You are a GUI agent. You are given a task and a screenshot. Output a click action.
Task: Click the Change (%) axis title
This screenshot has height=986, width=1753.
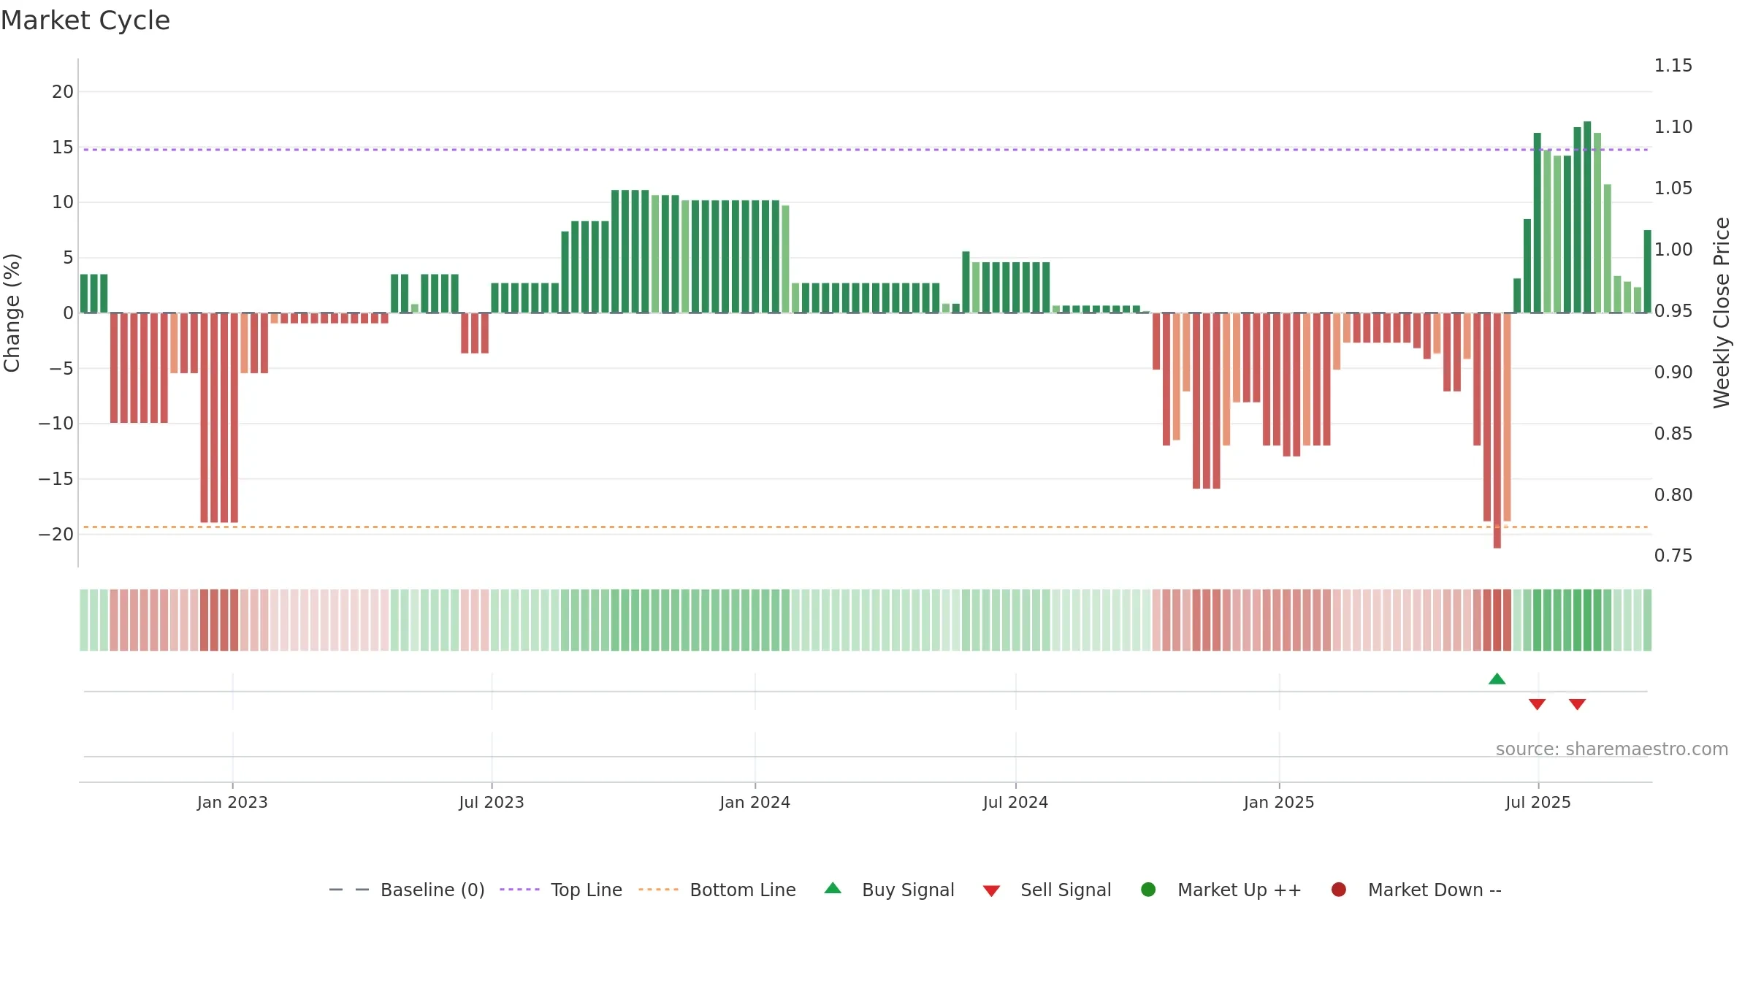12,313
